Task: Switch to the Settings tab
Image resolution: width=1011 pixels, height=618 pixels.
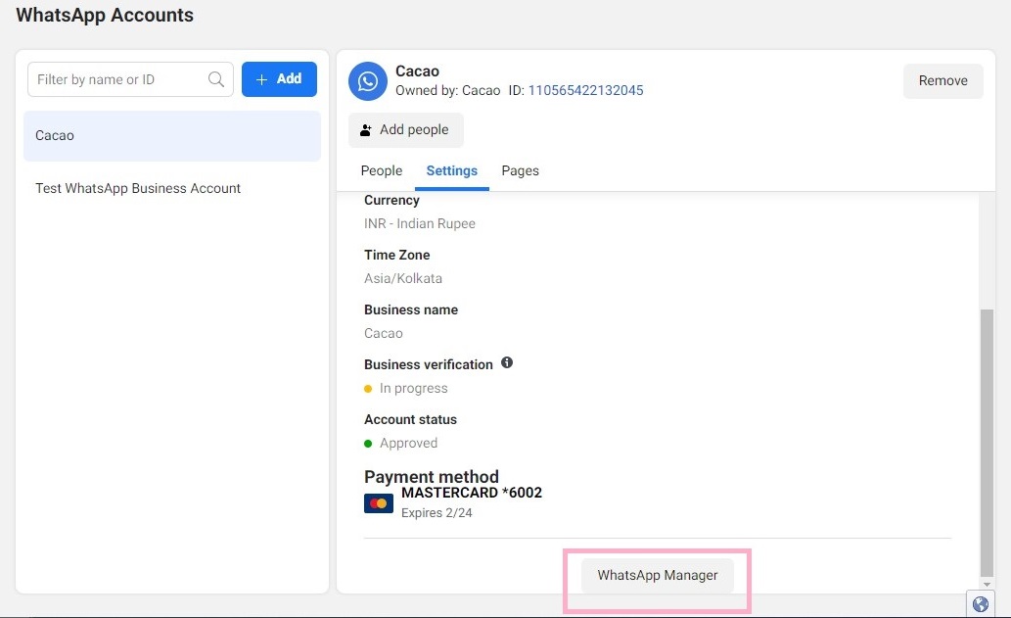Action: click(x=452, y=171)
